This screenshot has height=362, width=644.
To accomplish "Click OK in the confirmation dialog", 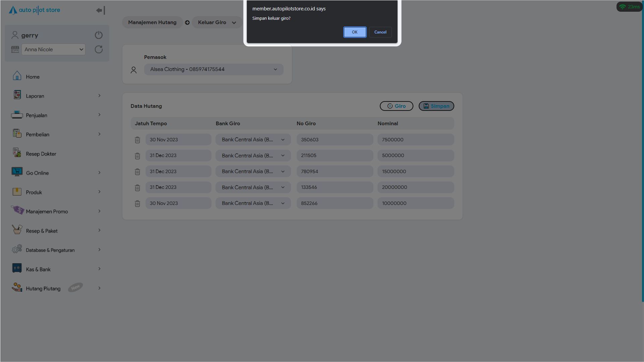I will coord(355,32).
